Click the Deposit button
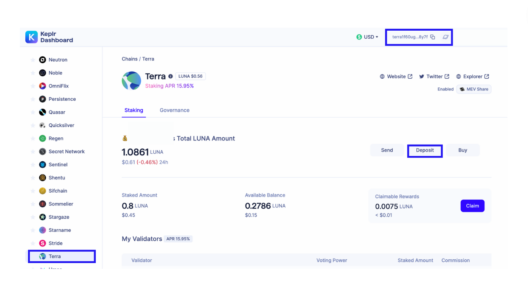The height and width of the screenshot is (296, 528). click(x=425, y=150)
